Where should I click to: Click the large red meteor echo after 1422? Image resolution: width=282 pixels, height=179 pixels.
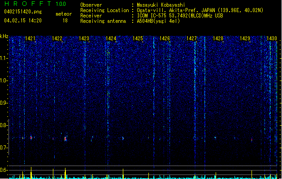point(65,139)
